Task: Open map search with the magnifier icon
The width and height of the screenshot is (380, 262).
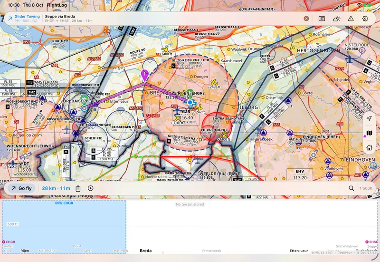Action: (x=351, y=188)
